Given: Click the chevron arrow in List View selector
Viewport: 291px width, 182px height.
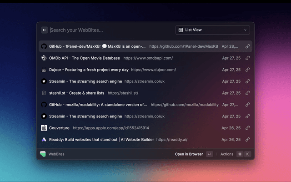Looking at the screenshot, I should [246, 30].
